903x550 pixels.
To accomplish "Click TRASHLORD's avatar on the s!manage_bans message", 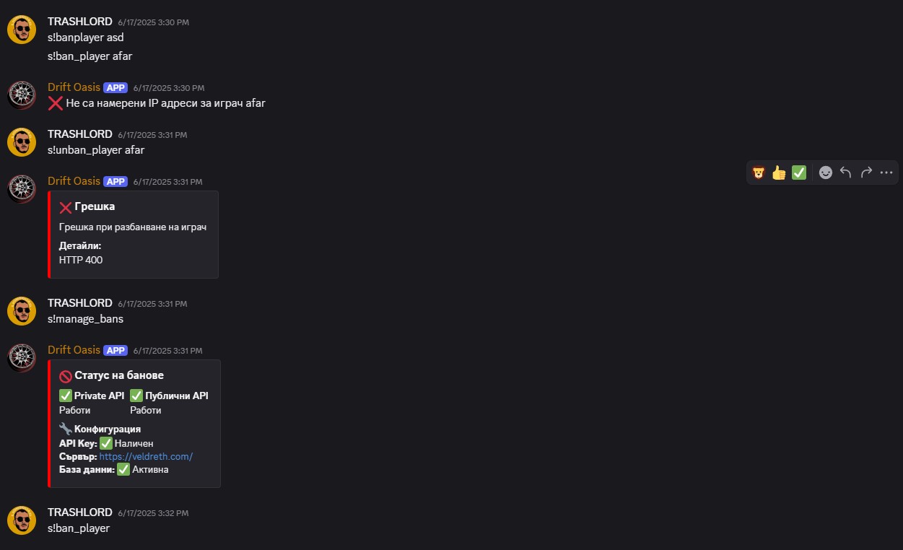I will (x=22, y=311).
